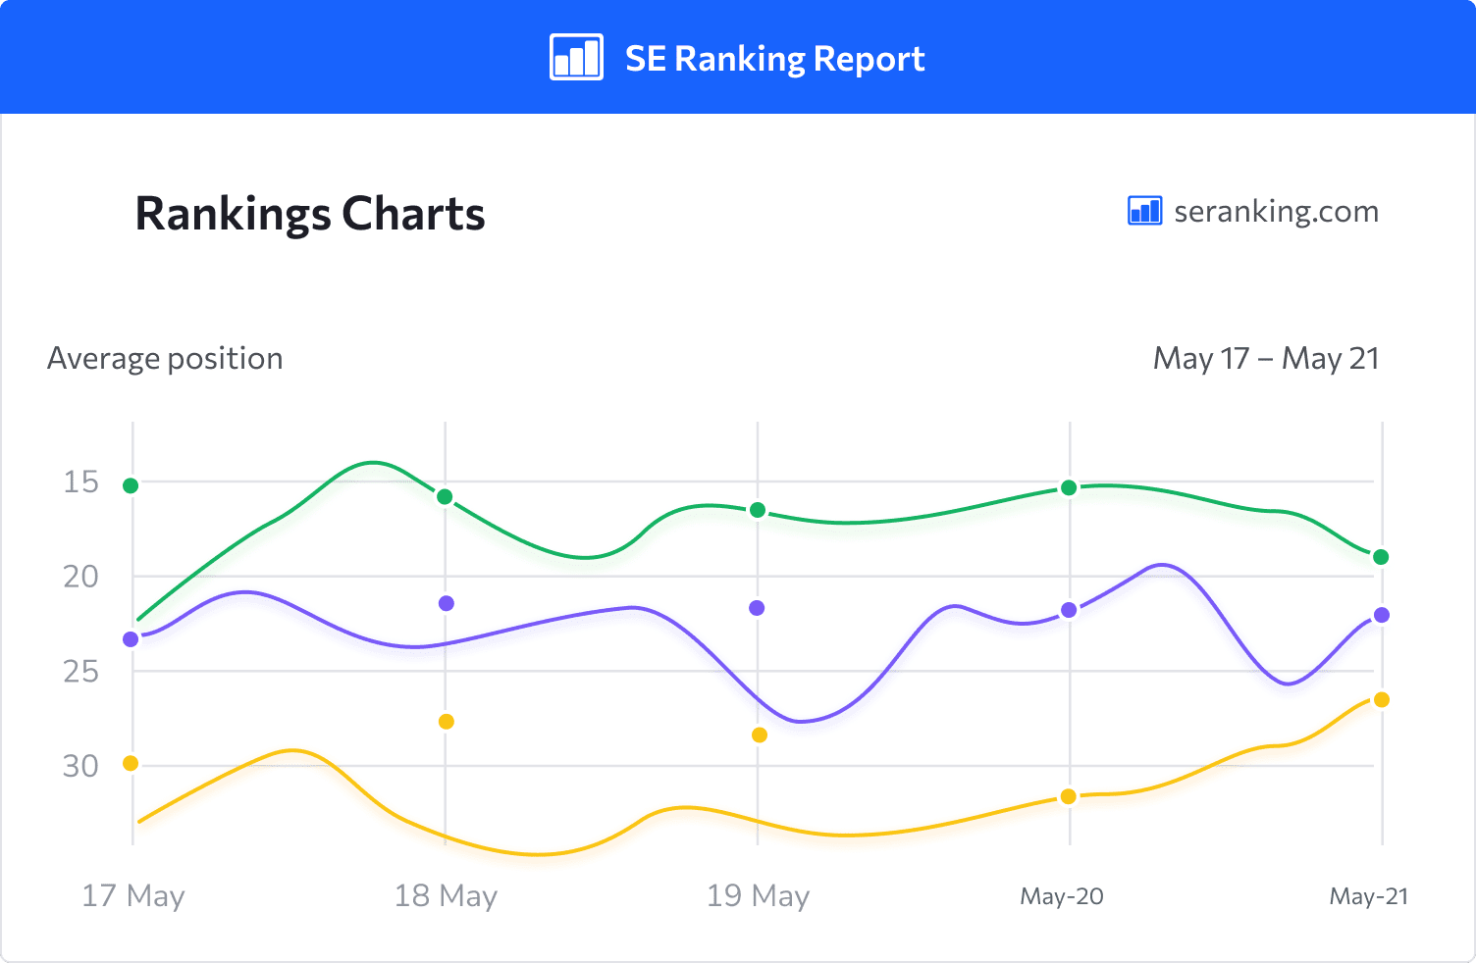This screenshot has width=1476, height=963.
Task: Pick the yellow data point on May-21
Action: point(1382,699)
